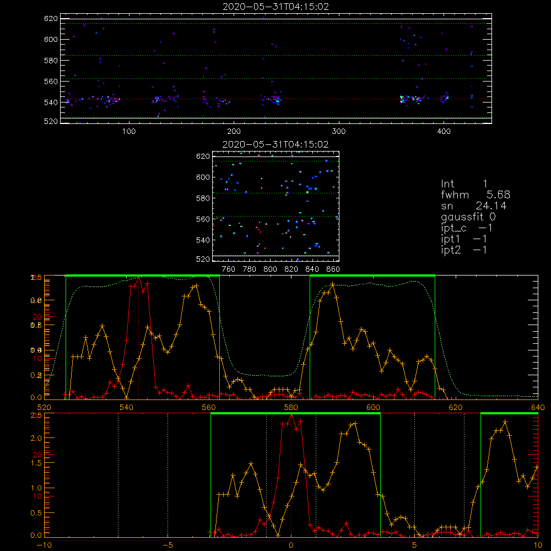Screen dimensions: 551x551
Task: Click the -5 tick label on bottom plot
Action: pyautogui.click(x=168, y=545)
